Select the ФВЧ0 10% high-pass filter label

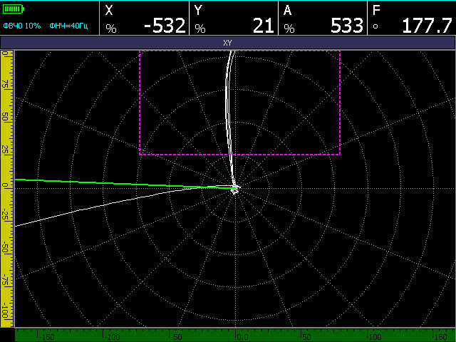[x=22, y=26]
